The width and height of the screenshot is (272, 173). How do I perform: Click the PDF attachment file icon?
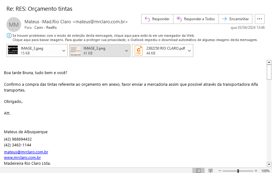point(139,51)
